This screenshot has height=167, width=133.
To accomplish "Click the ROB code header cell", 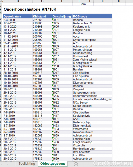I will coord(92,16).
